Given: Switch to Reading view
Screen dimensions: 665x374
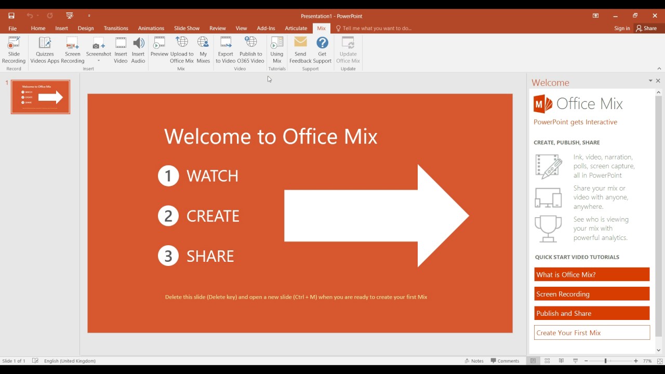Looking at the screenshot, I should coord(561,361).
